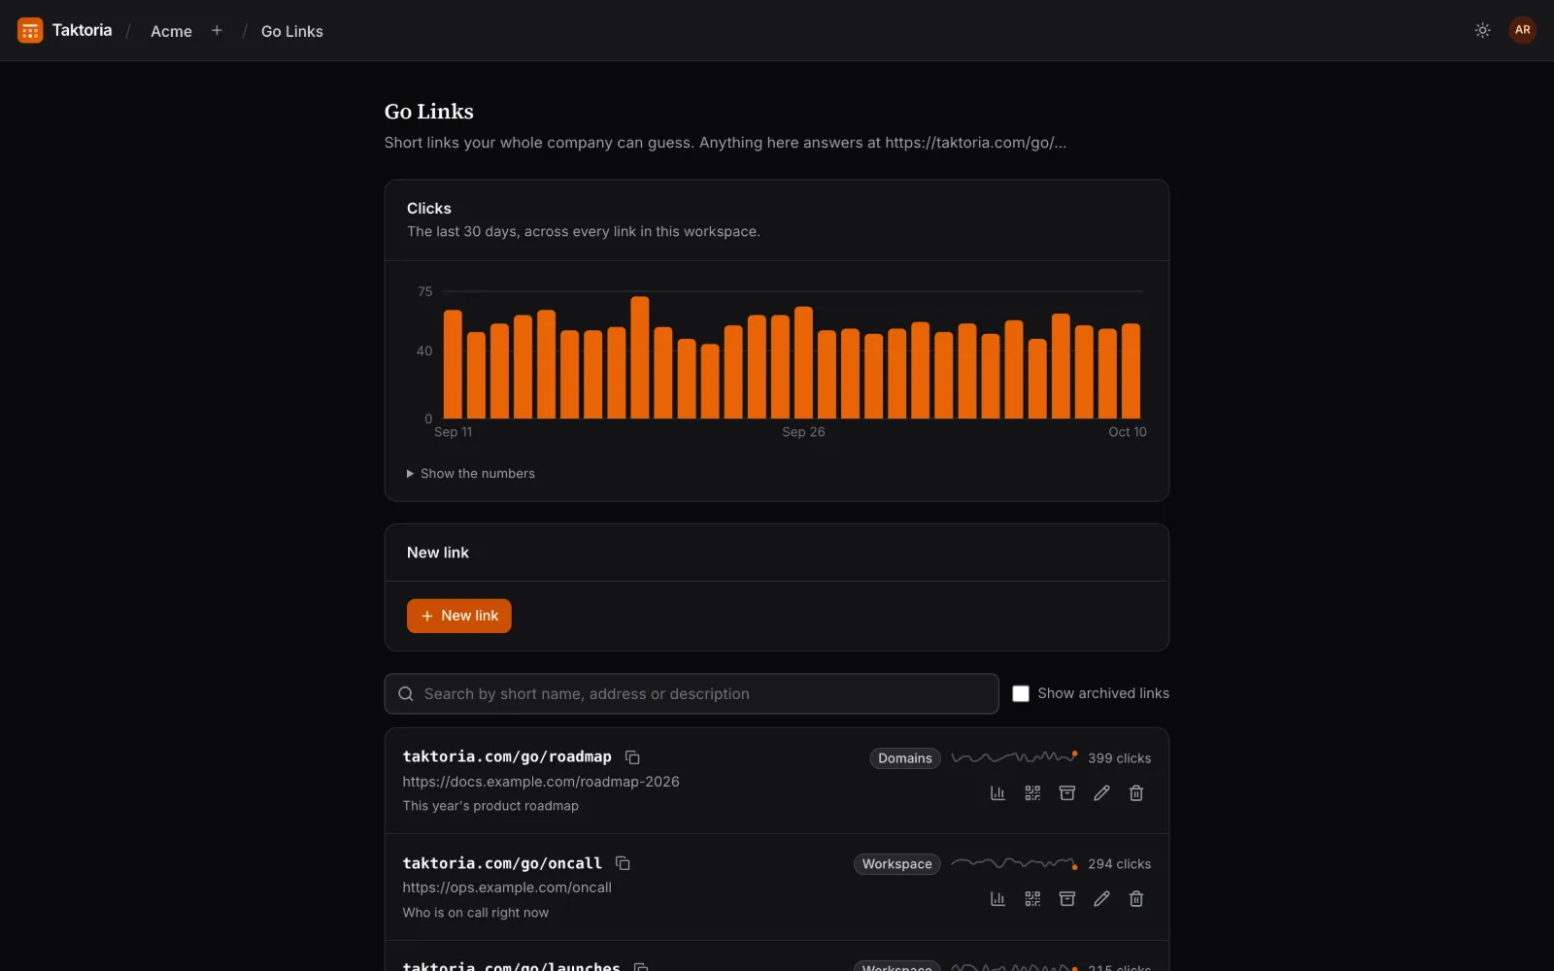The image size is (1554, 971).
Task: Open the taktoria.com/go/oncall link title
Action: coord(502,863)
